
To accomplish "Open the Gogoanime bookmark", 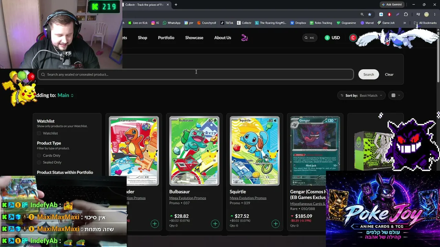I will point(346,23).
